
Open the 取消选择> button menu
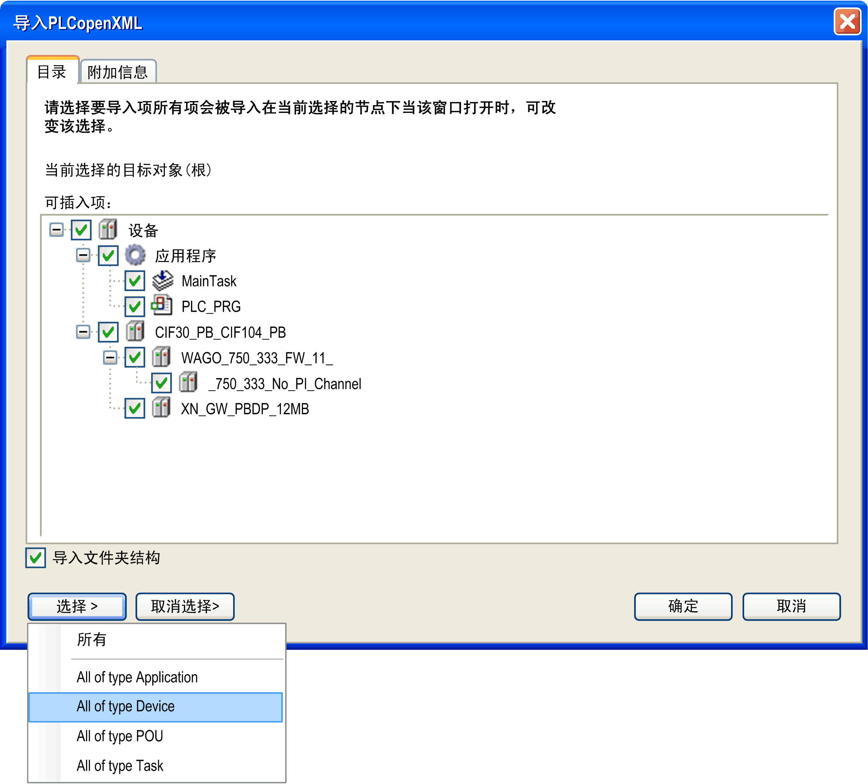[x=185, y=607]
